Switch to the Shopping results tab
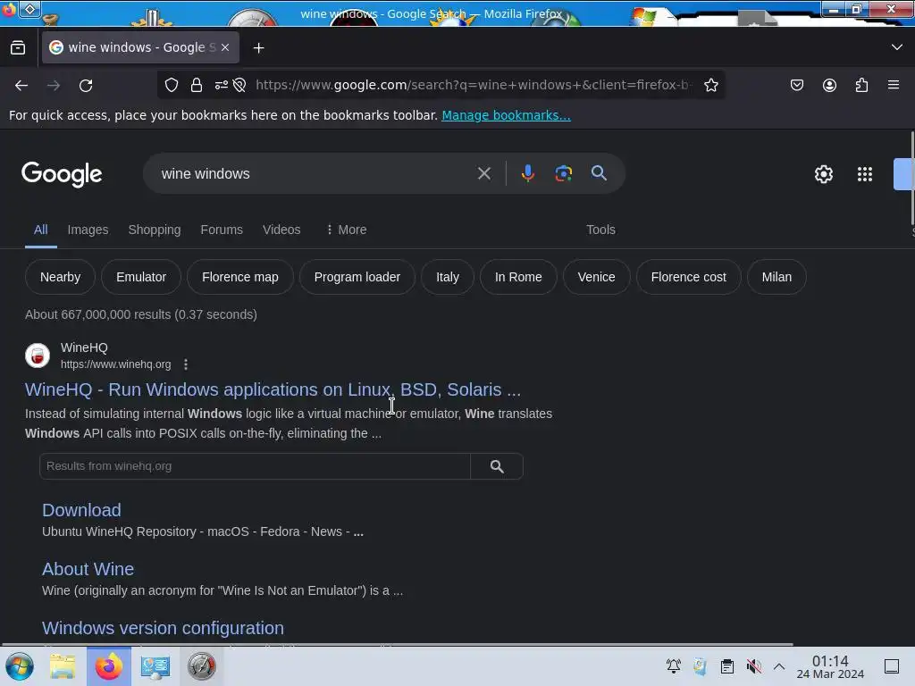Screen dimensions: 915x686 pyautogui.click(x=154, y=230)
